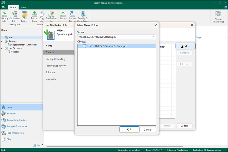Click the SureBackup Job ribbon icon

pos(51,17)
